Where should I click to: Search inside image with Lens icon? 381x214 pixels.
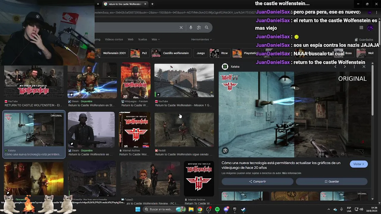tap(225, 151)
